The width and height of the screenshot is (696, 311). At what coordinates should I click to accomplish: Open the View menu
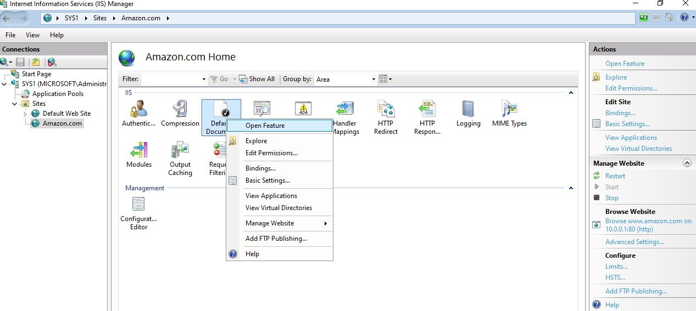(32, 35)
